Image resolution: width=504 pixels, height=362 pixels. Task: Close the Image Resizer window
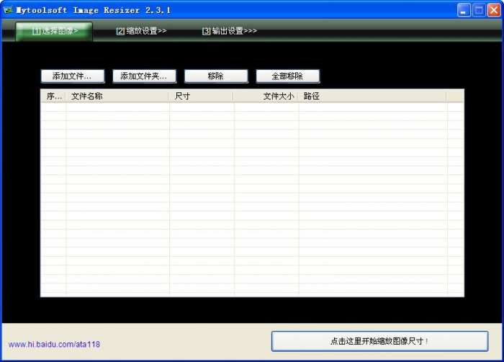click(494, 10)
